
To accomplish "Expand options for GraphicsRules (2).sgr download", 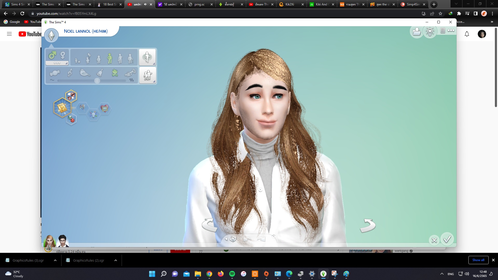I will point(116,260).
